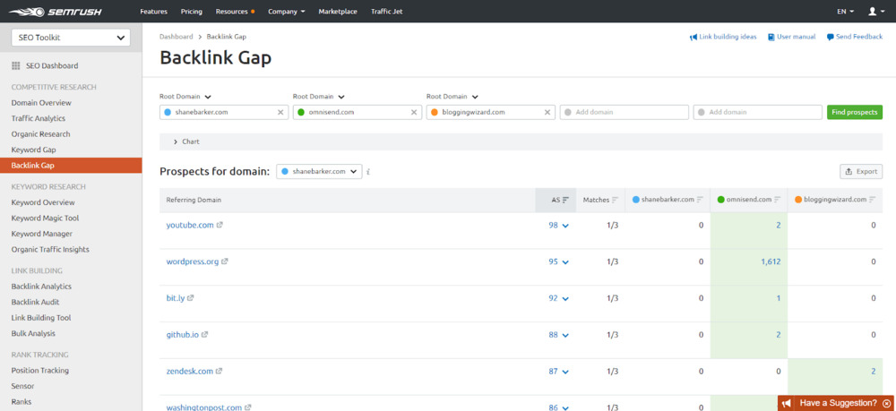The height and width of the screenshot is (411, 896).
Task: Open wordpress.org external link icon
Action: (225, 261)
